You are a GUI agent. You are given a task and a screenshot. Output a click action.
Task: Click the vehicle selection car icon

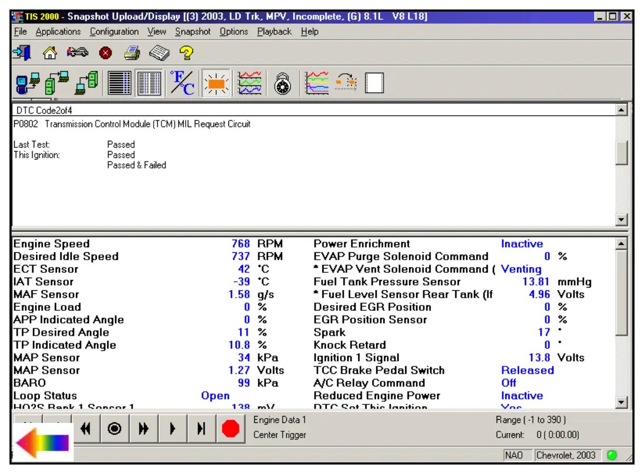pyautogui.click(x=77, y=53)
